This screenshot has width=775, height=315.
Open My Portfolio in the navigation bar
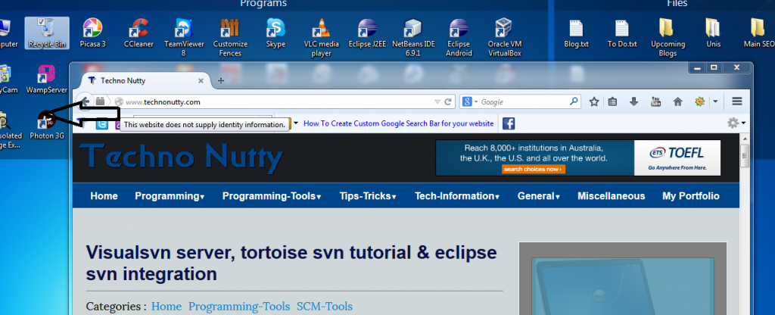(x=690, y=196)
